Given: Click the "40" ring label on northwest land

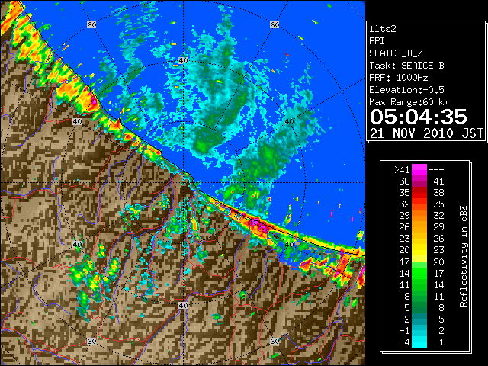Looking at the screenshot, I should [77, 122].
